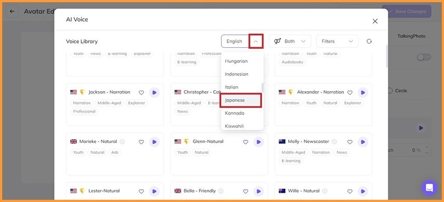Screen dimensions: 444x202
Task: Click the premium diamond icon beside Jackson
Action: 82,92
